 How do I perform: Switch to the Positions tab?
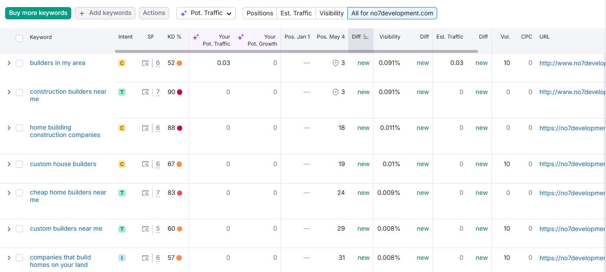click(x=260, y=13)
